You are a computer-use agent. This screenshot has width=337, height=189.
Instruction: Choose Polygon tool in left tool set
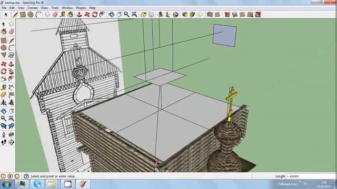pyautogui.click(x=4, y=55)
